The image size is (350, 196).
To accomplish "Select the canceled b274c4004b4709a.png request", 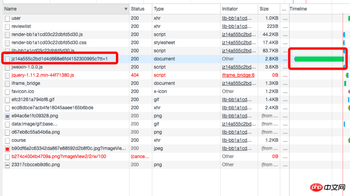I will pos(52,156).
